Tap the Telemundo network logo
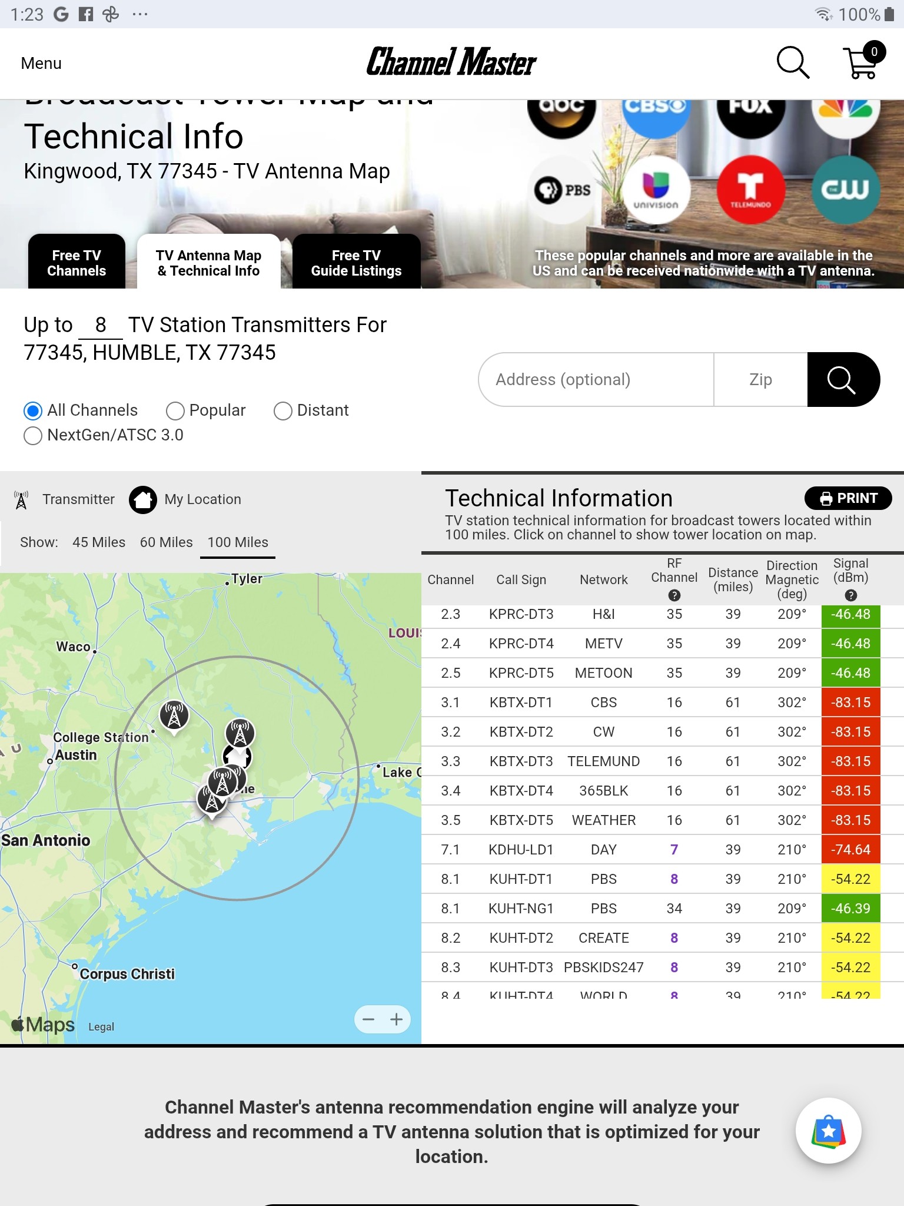 click(x=750, y=190)
